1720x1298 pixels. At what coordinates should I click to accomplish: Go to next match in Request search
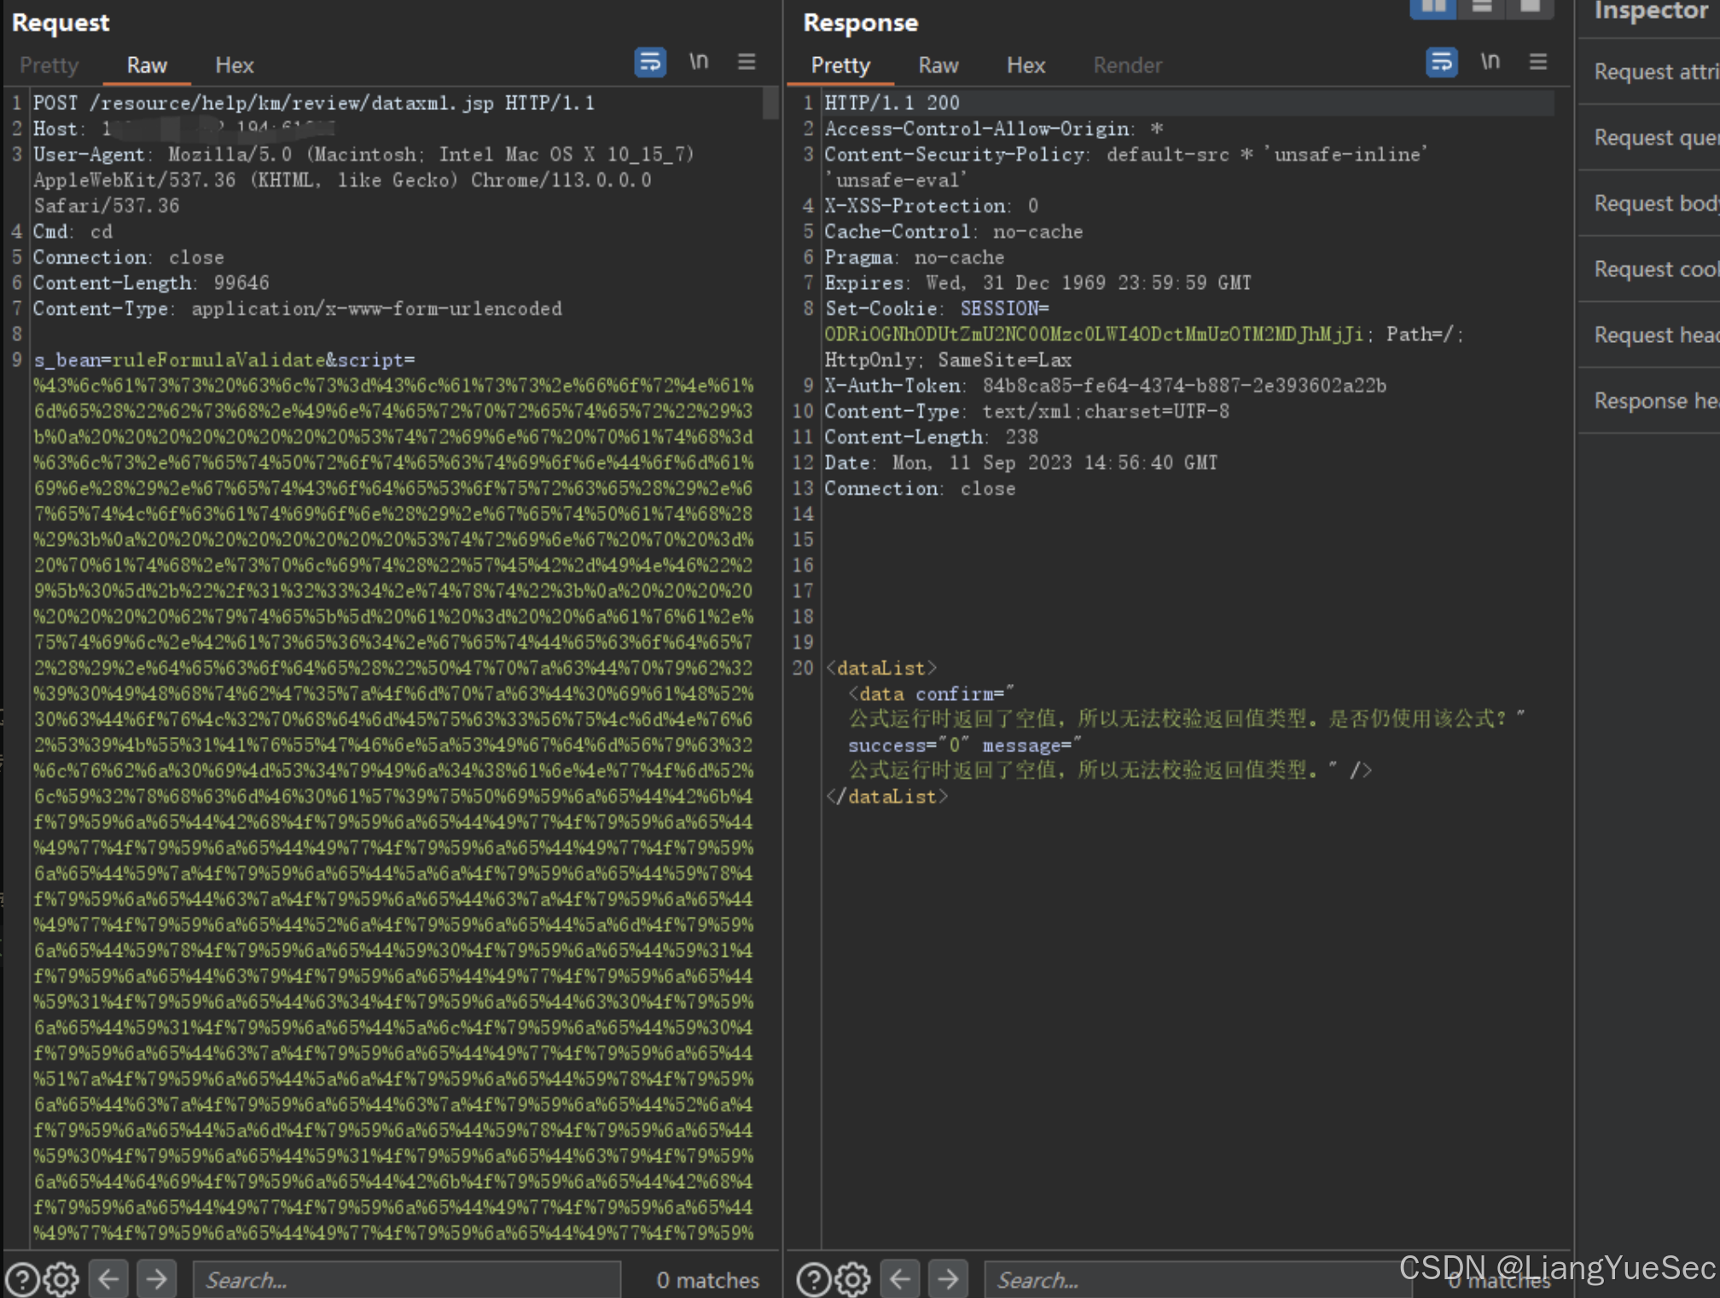click(x=156, y=1279)
